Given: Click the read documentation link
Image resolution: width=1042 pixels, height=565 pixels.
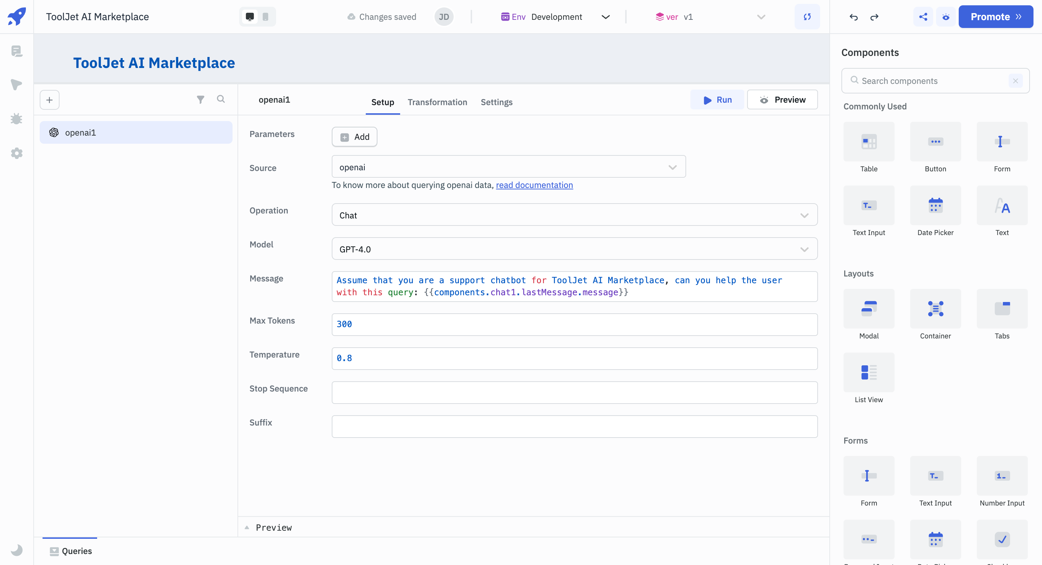Looking at the screenshot, I should (x=534, y=185).
